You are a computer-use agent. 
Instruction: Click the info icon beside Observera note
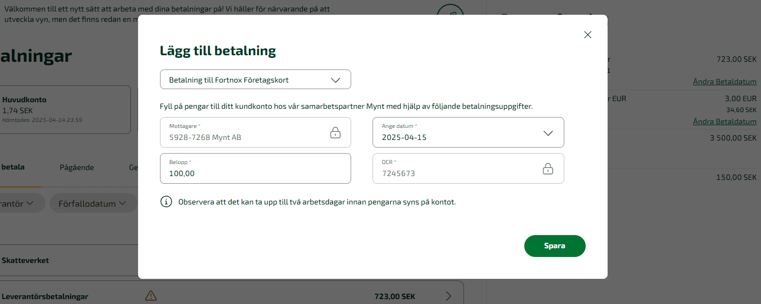166,202
